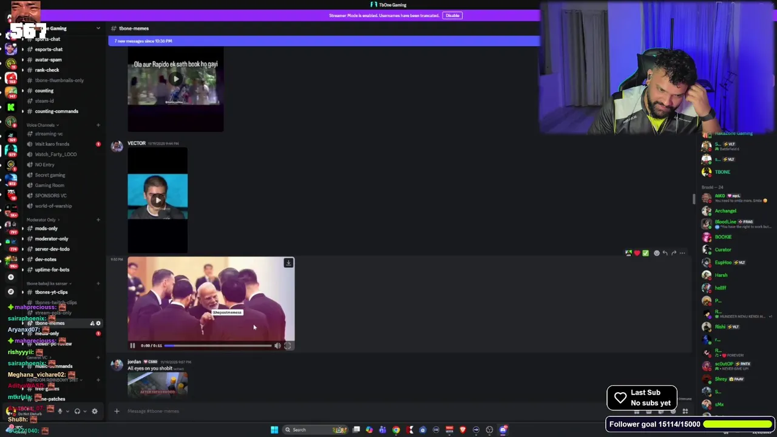This screenshot has width=777, height=437.
Task: Open message author VECTOR's profile
Action: 137,143
